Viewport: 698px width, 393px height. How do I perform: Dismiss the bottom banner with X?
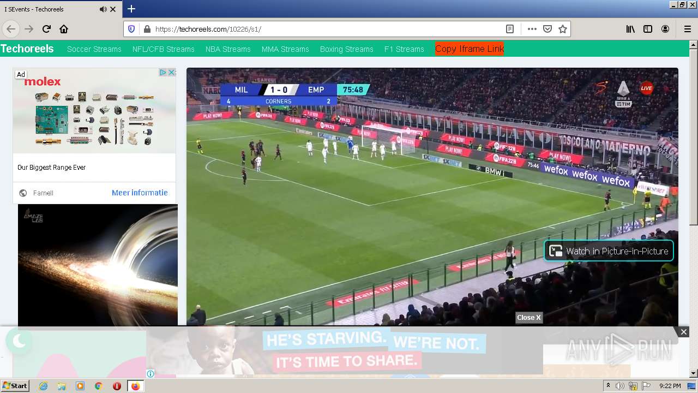click(683, 332)
